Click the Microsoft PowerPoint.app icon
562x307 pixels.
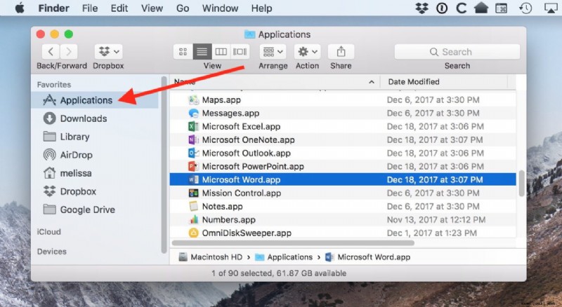(x=194, y=166)
